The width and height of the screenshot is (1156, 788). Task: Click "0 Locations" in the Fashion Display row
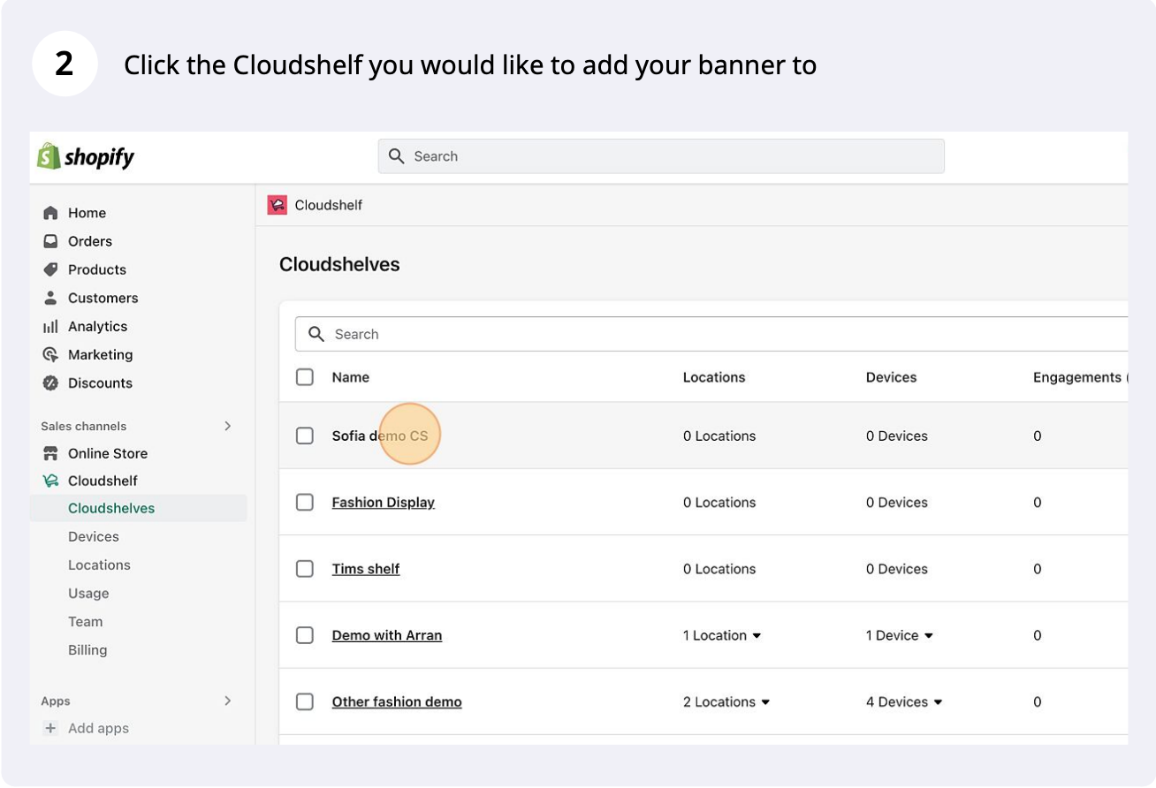coord(719,502)
